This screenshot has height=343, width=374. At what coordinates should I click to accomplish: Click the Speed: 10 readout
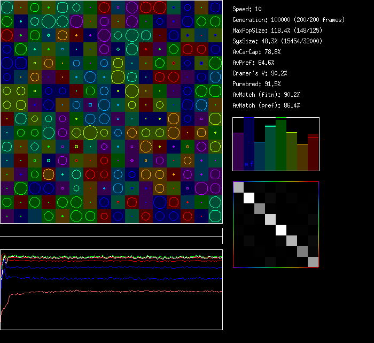pyautogui.click(x=247, y=9)
